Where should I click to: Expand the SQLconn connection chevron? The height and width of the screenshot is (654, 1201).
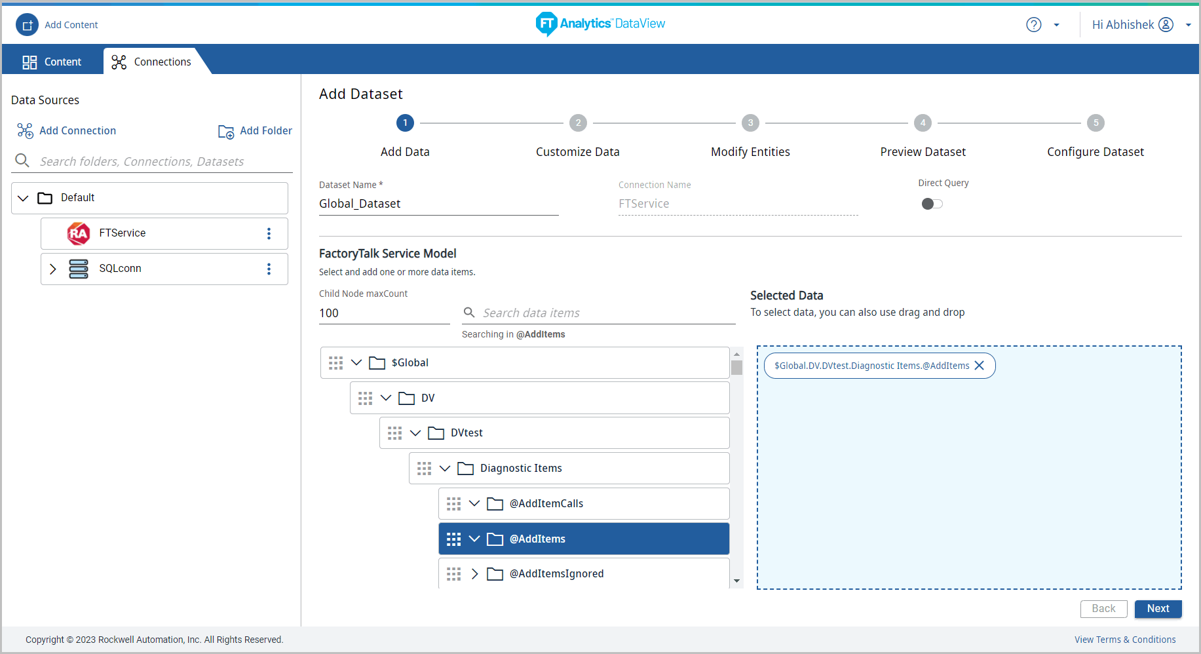click(53, 269)
